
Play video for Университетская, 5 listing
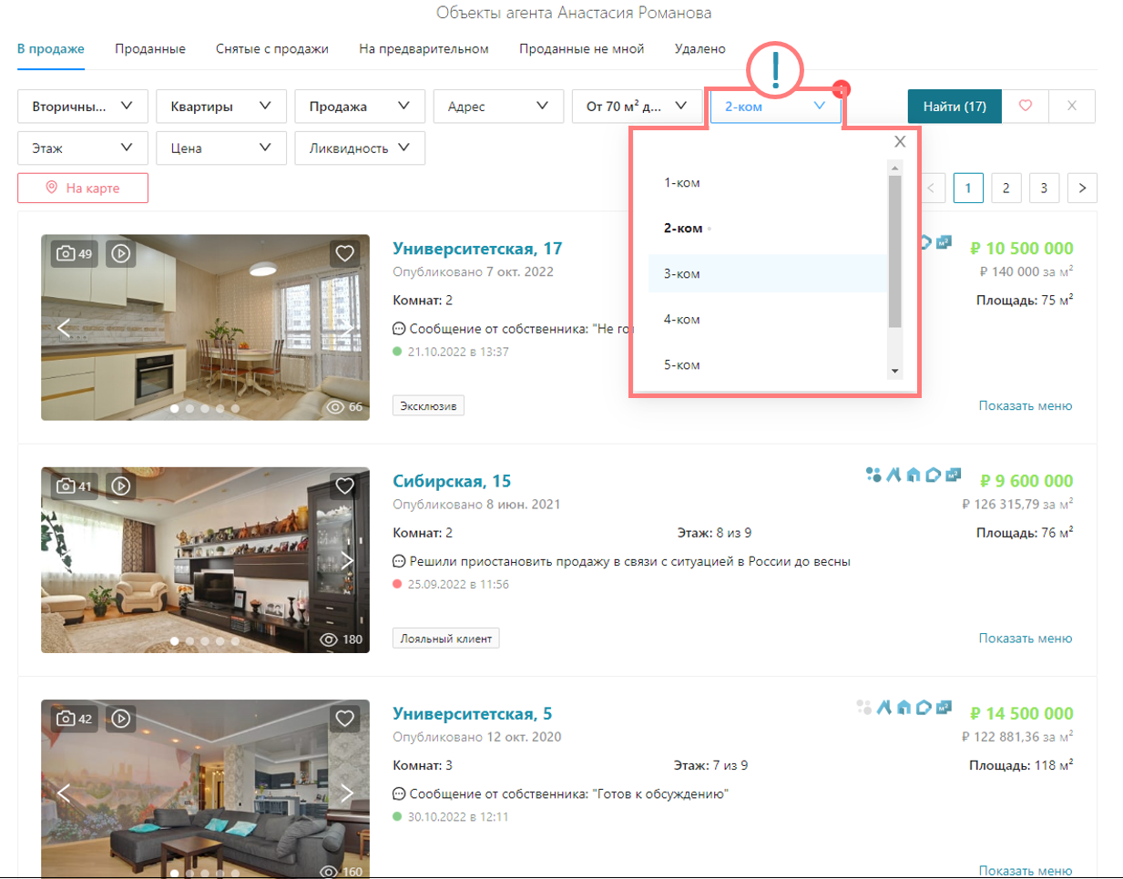pyautogui.click(x=121, y=719)
